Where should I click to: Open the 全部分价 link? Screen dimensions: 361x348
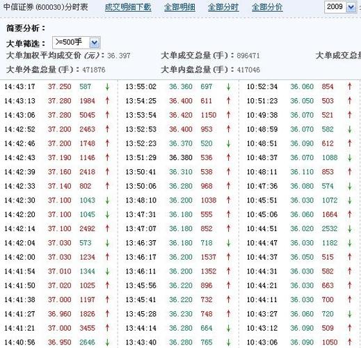click(267, 7)
